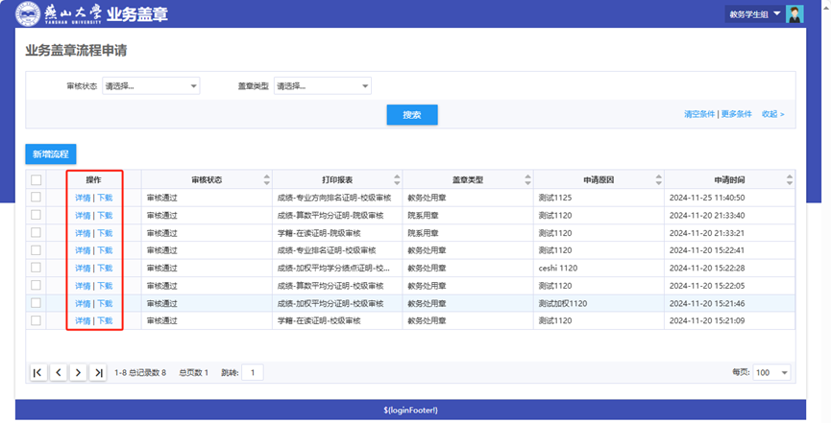Go to first page of records
The height and width of the screenshot is (423, 831).
(x=38, y=372)
